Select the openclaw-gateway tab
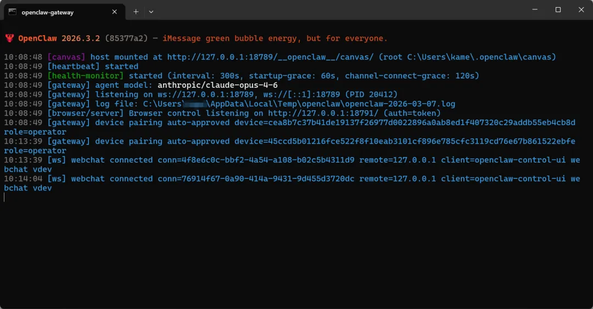The image size is (593, 309). pos(64,12)
